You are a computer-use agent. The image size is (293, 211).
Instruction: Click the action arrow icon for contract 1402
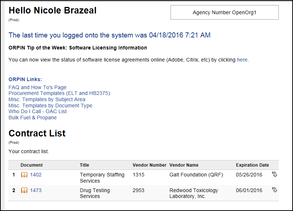pos(274,175)
